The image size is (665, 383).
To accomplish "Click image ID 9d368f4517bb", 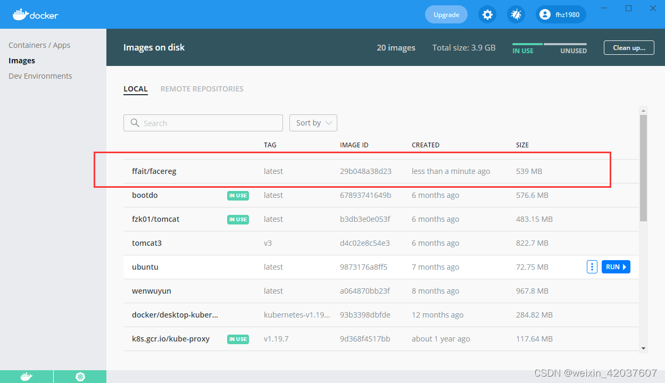I will (364, 339).
